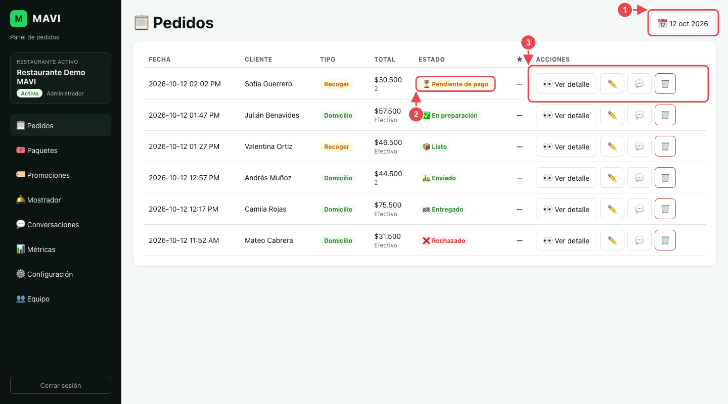Screen dimensions: 728x404
Task: Open Promociones from the sidebar
Action: [61, 175]
